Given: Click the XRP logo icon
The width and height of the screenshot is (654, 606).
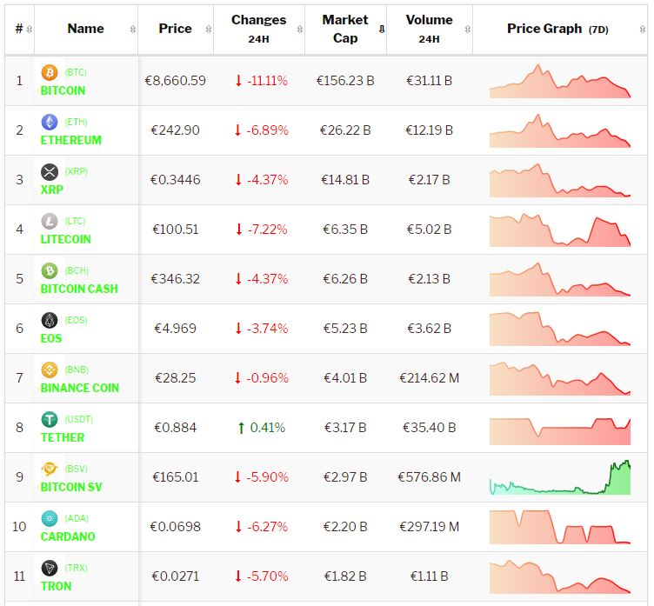Looking at the screenshot, I should tap(50, 172).
